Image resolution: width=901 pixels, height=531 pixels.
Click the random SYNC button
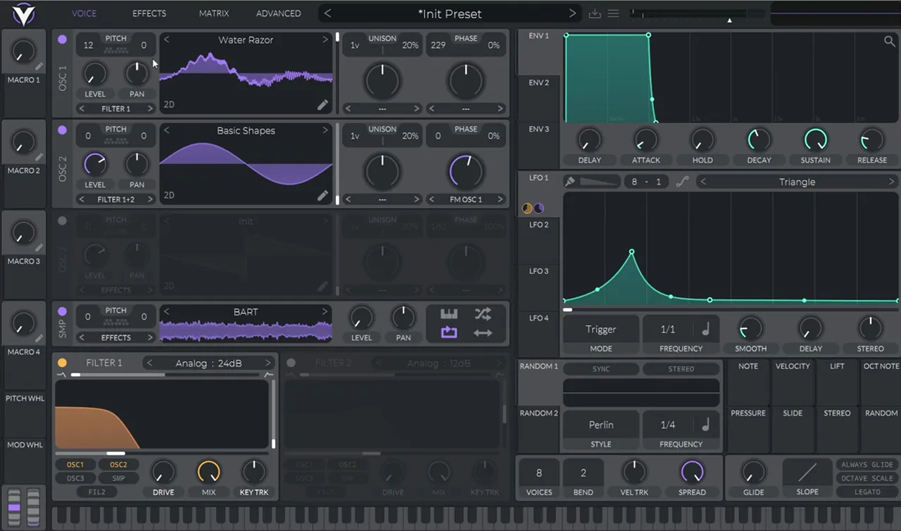tap(601, 369)
